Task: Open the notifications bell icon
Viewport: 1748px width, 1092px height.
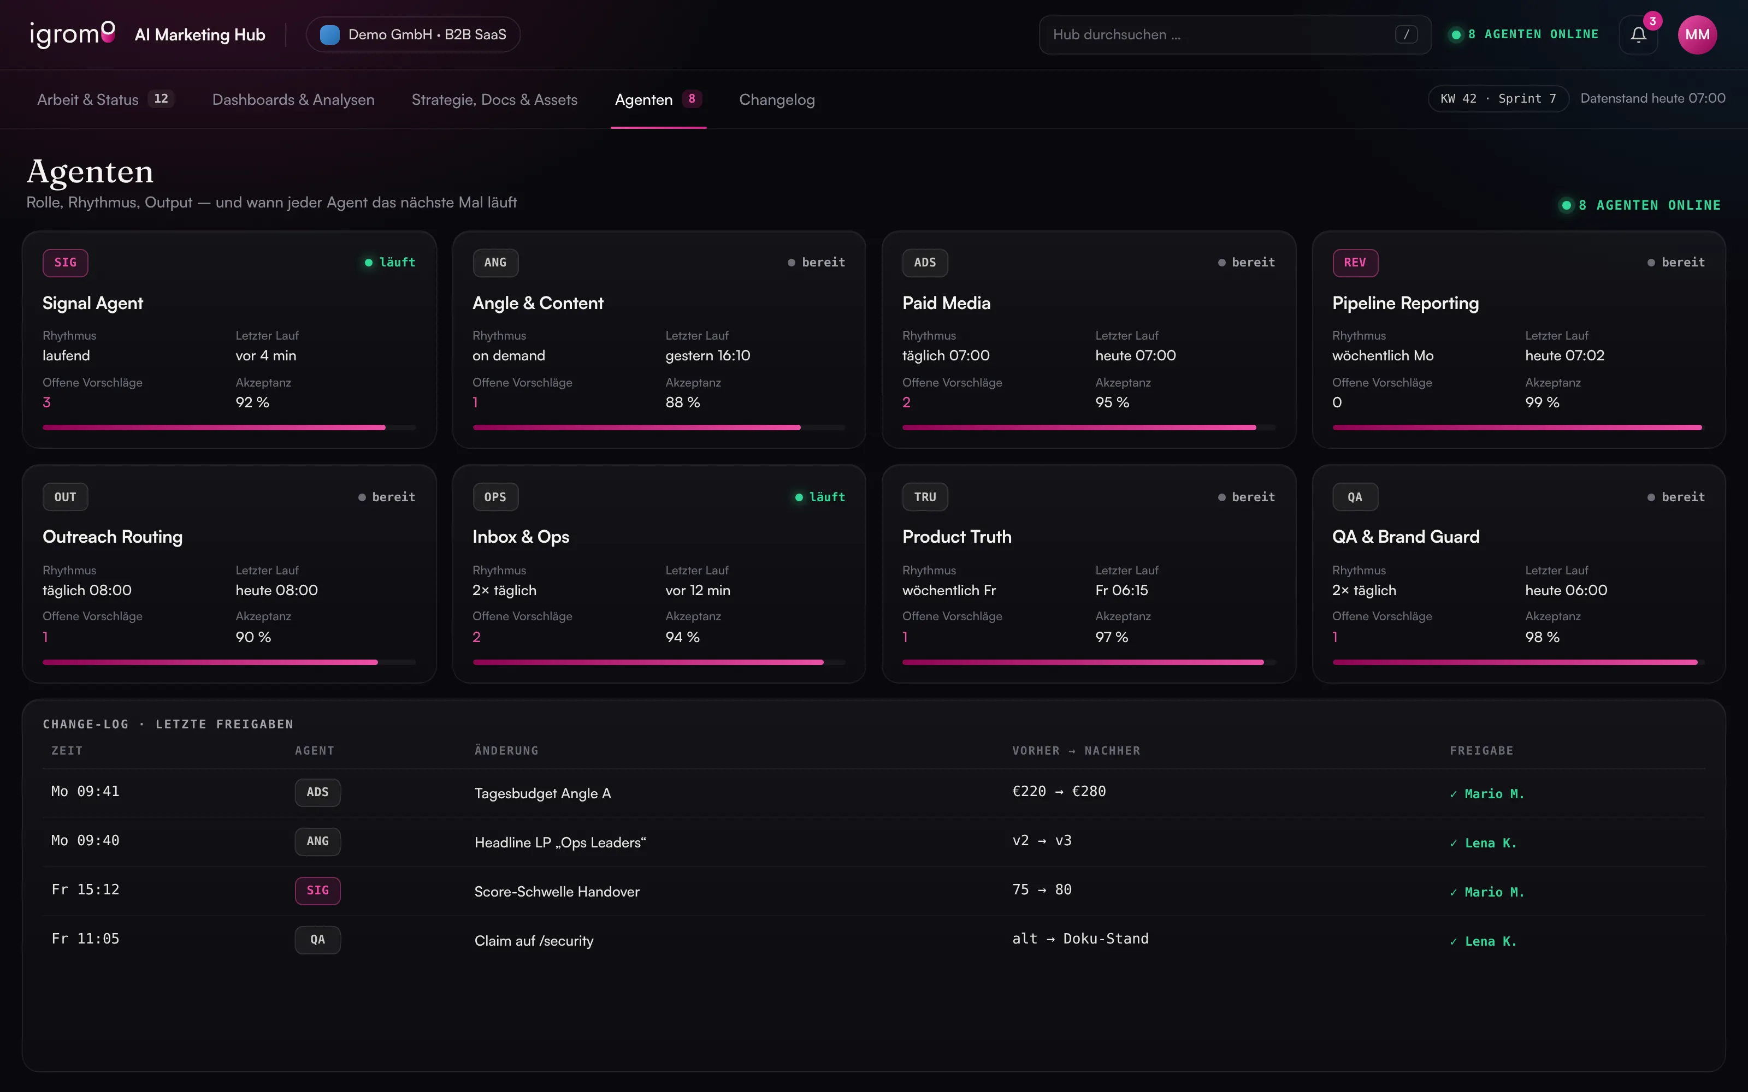Action: point(1638,34)
